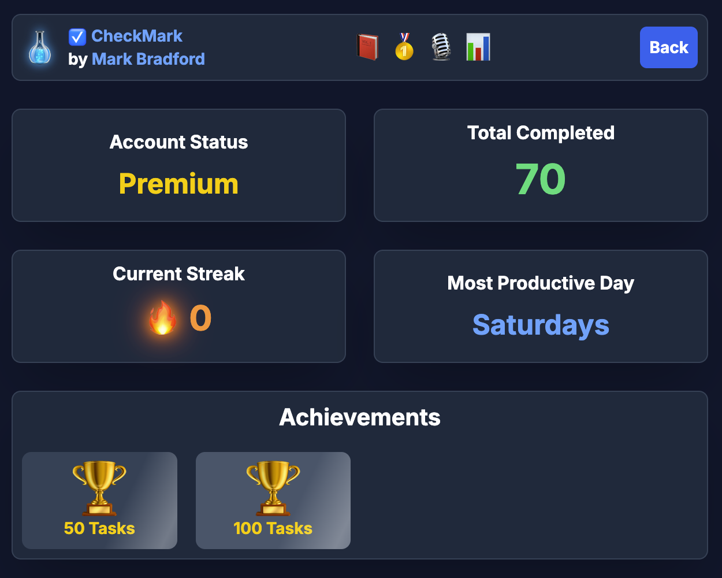Open the Mark Bradford profile link
722x578 pixels.
point(148,59)
